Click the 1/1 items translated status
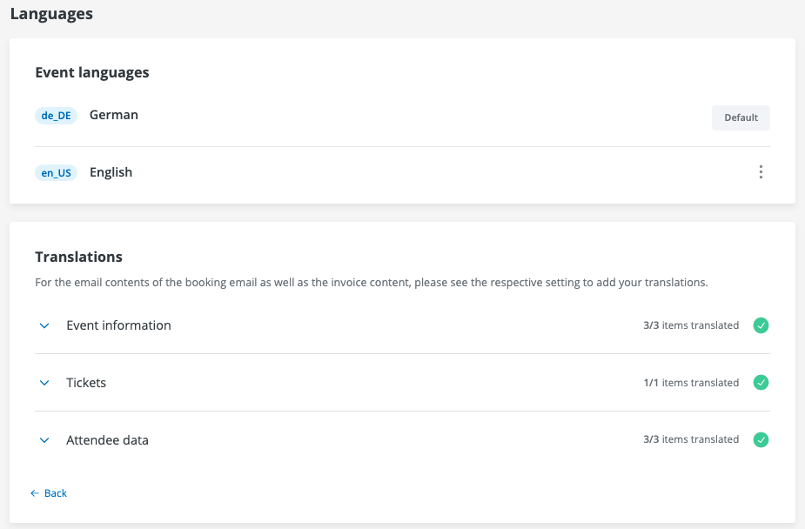The width and height of the screenshot is (805, 529). coord(691,383)
